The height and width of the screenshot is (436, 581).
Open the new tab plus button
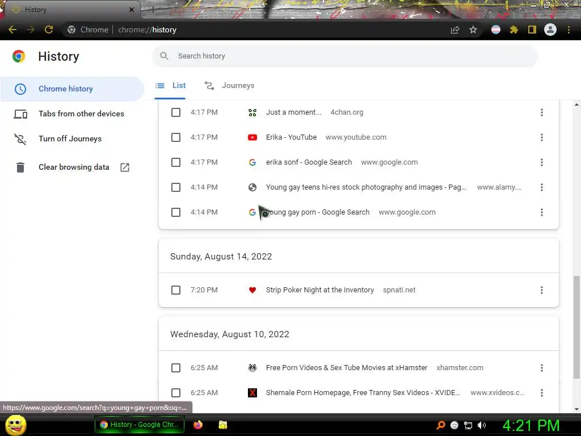point(153,10)
